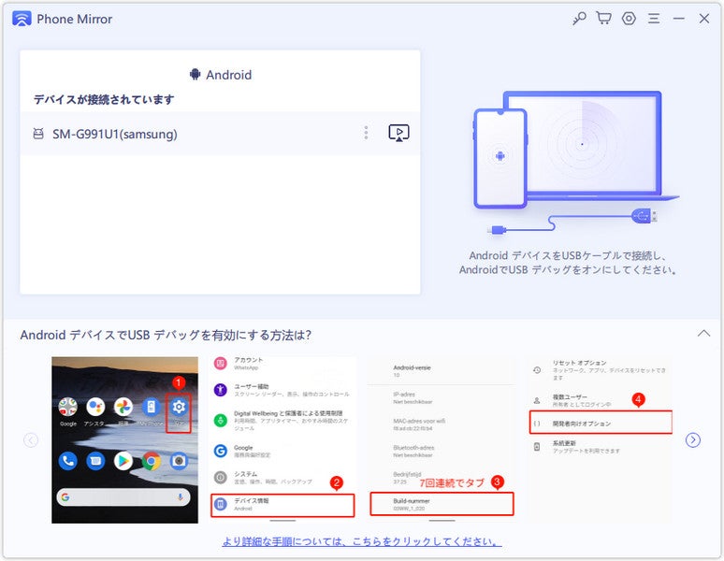The height and width of the screenshot is (561, 724).
Task: Click the key registration icon
Action: [x=579, y=19]
